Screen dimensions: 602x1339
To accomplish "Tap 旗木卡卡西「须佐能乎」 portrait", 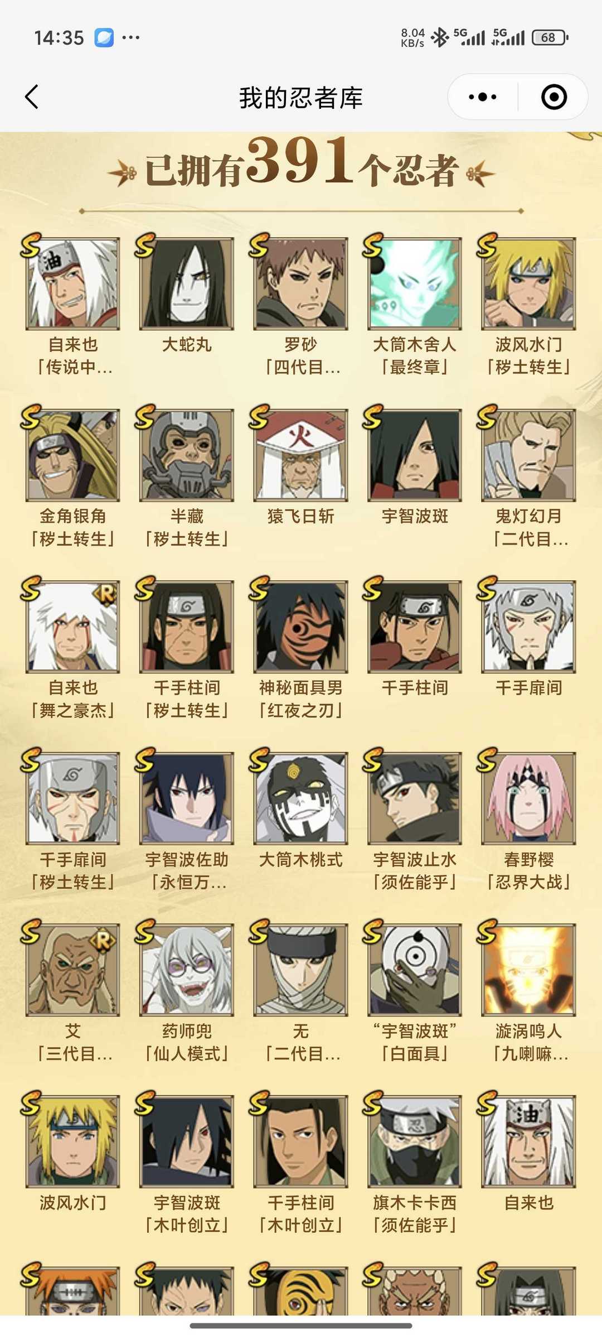I will (415, 1141).
